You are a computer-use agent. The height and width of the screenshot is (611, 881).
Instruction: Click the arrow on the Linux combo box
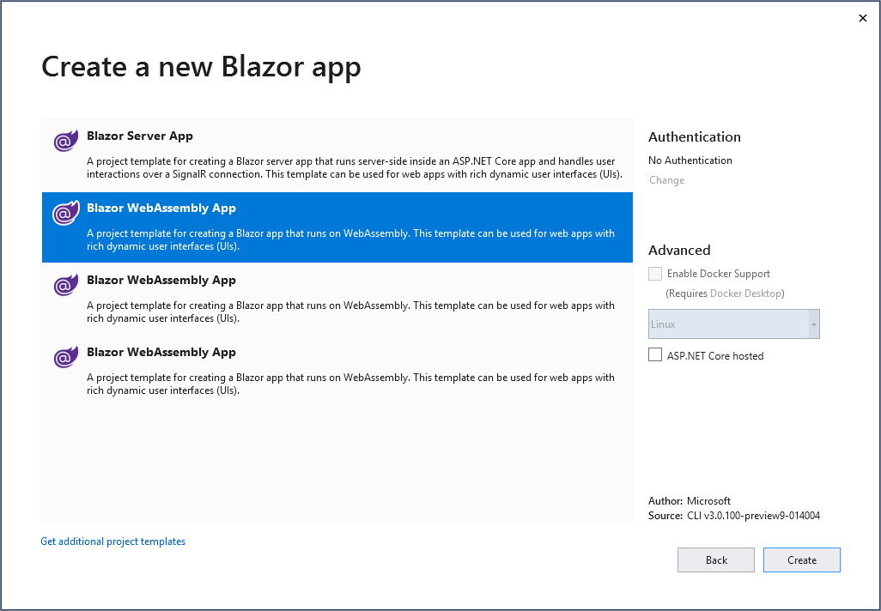[x=812, y=324]
